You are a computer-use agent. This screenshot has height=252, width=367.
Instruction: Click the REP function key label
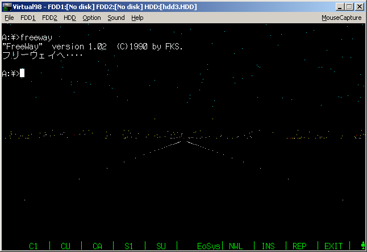(x=299, y=246)
